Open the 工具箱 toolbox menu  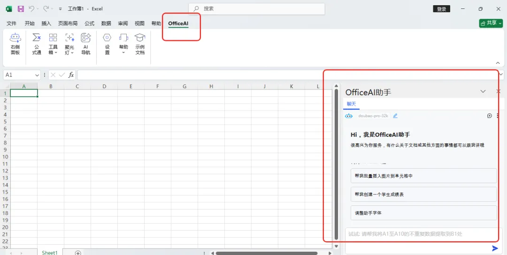pos(53,44)
